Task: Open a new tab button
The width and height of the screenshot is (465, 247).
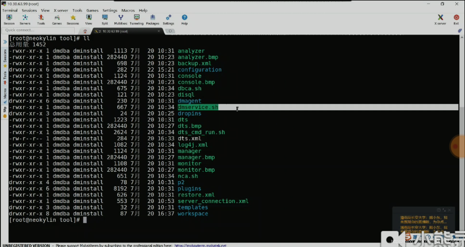Action: point(170,31)
